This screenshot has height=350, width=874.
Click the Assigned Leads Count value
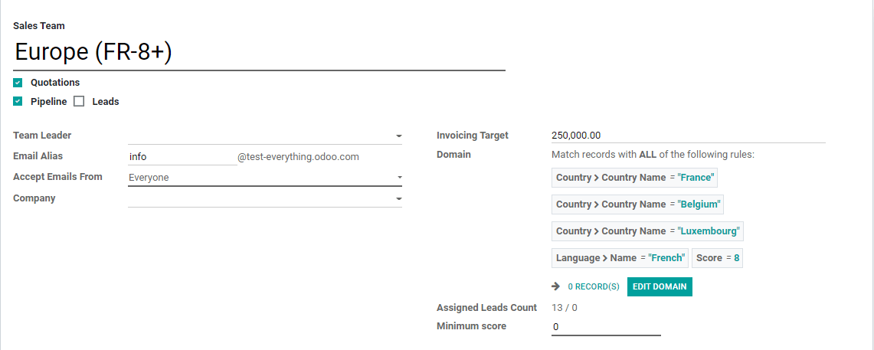tap(565, 308)
